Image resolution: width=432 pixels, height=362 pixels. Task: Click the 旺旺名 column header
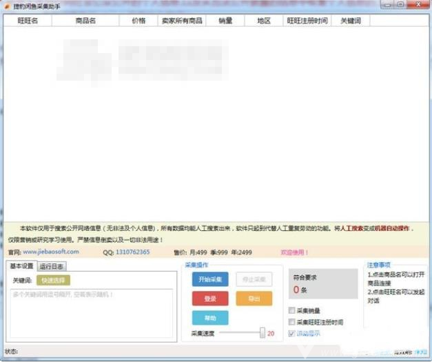click(28, 21)
